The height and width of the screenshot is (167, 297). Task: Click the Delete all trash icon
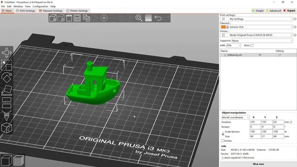click(69, 18)
